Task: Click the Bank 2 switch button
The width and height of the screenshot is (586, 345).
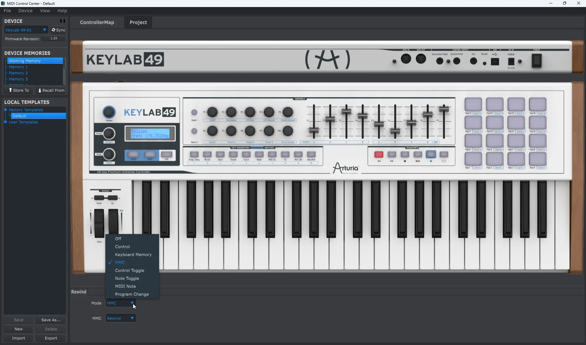Action: pyautogui.click(x=194, y=131)
